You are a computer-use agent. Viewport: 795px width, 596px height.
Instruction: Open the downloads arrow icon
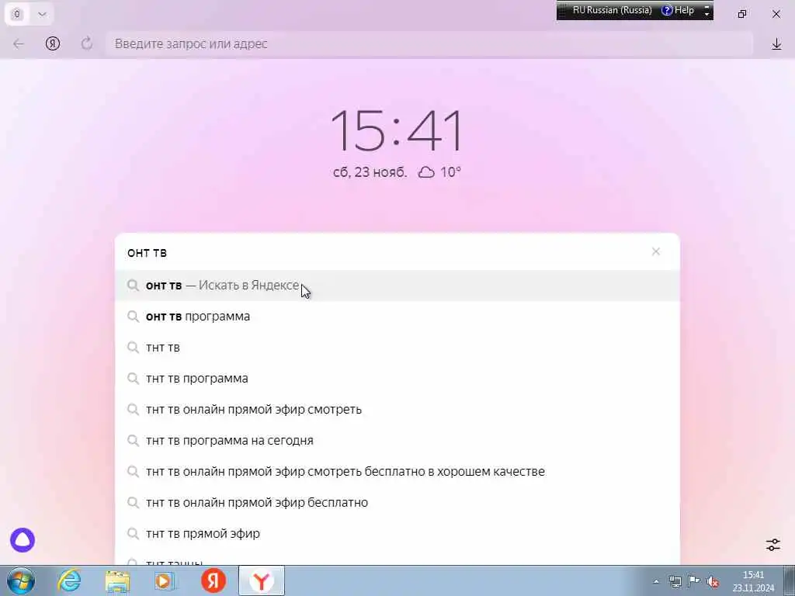tap(776, 44)
